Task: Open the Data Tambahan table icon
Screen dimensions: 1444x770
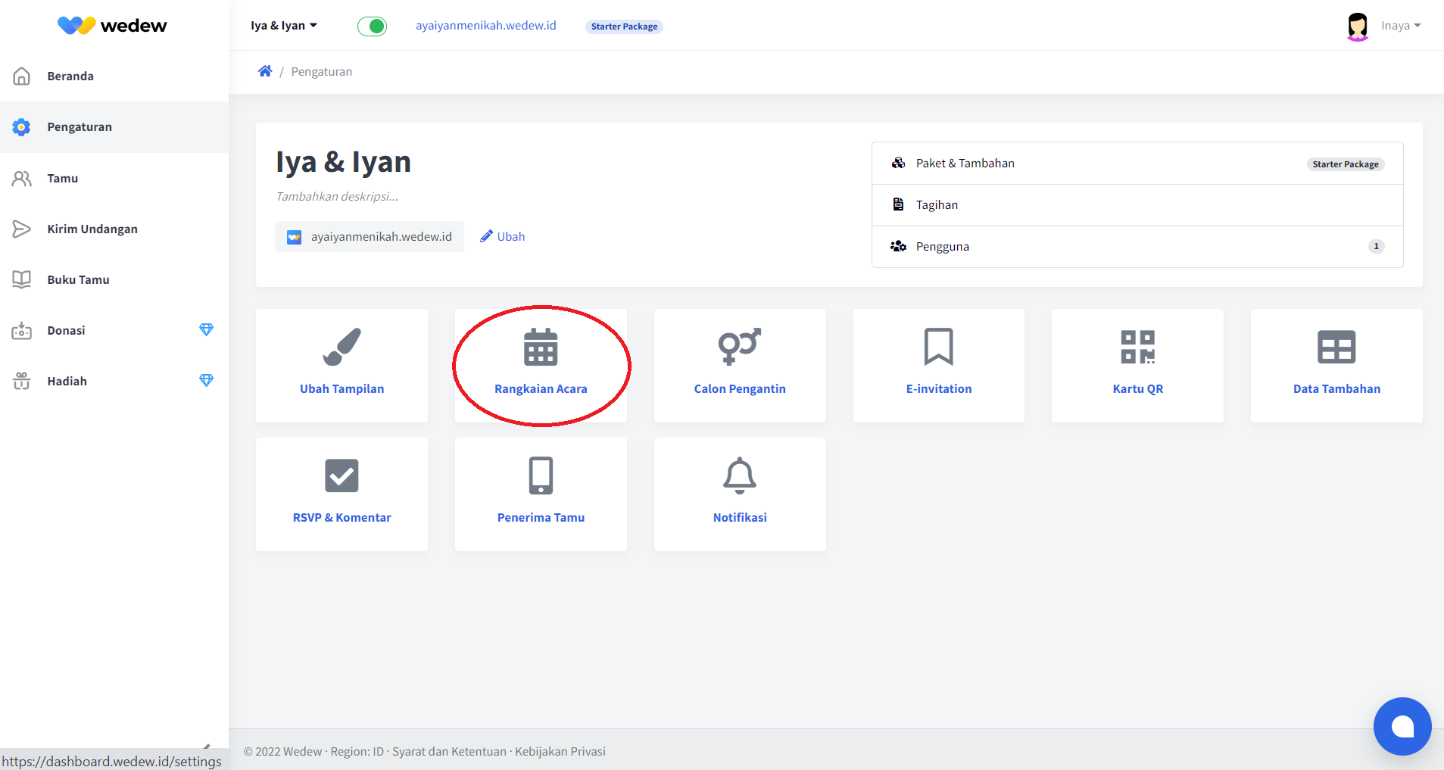Action: 1336,348
